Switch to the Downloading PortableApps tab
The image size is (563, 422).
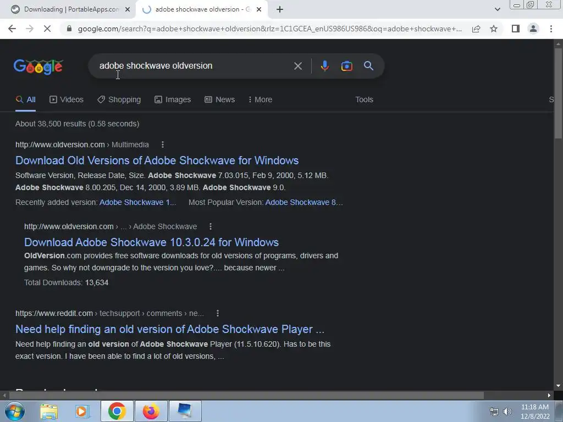71,9
